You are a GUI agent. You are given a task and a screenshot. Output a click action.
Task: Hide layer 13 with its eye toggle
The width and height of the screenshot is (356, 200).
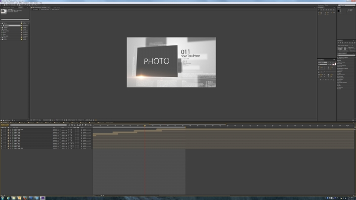(x=1, y=148)
